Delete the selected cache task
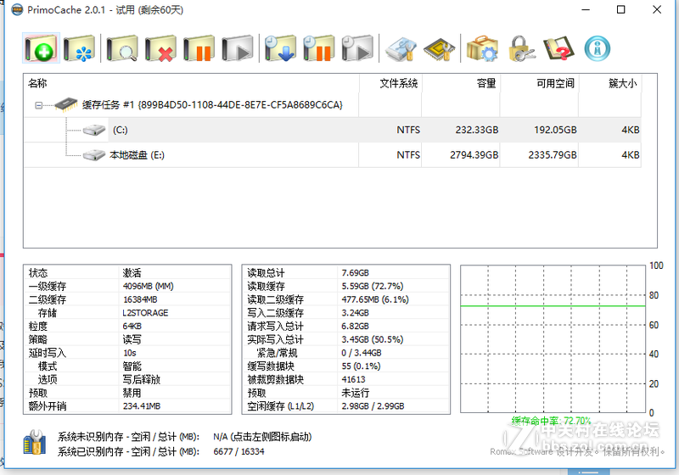 pyautogui.click(x=160, y=48)
